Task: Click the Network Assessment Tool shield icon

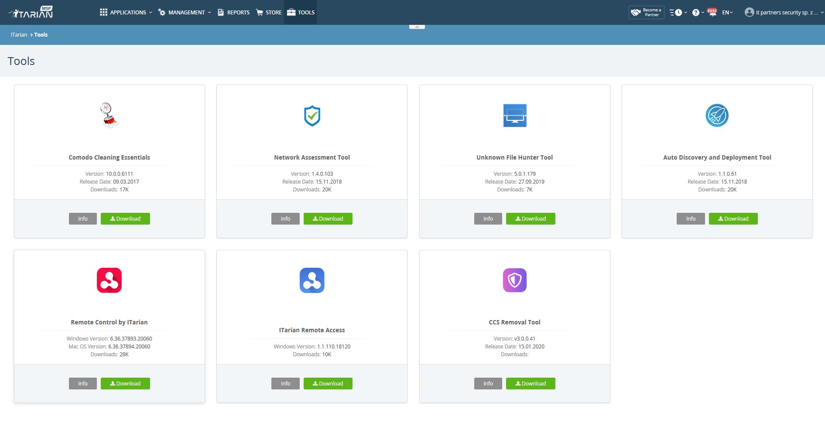Action: click(x=312, y=116)
